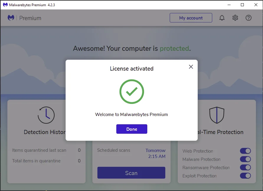Open the Detection History card title
263x191 pixels.
[x=45, y=132]
